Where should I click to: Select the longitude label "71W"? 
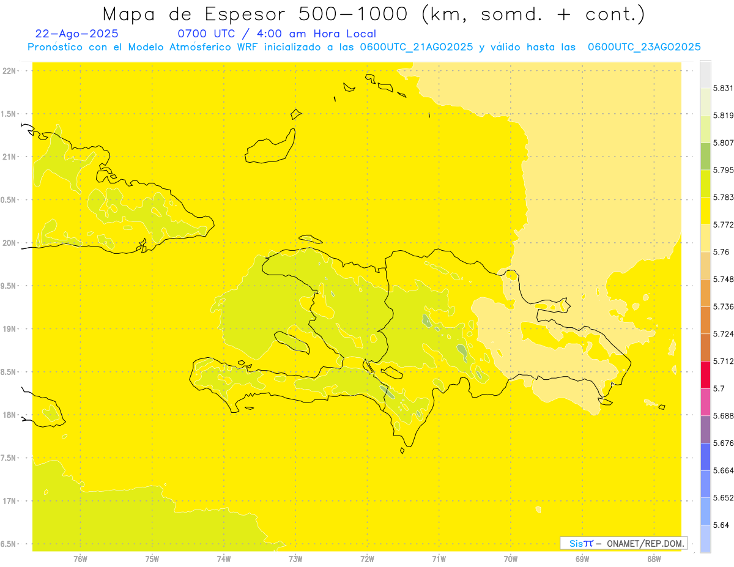click(439, 558)
